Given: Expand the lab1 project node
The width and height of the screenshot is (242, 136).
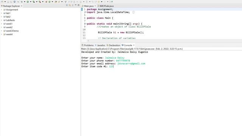Looking at the screenshot, I should (x=2, y=13).
